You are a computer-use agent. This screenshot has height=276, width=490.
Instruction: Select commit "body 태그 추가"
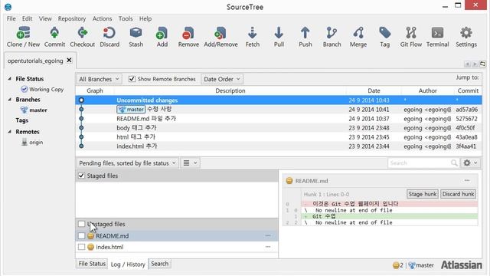(x=279, y=128)
